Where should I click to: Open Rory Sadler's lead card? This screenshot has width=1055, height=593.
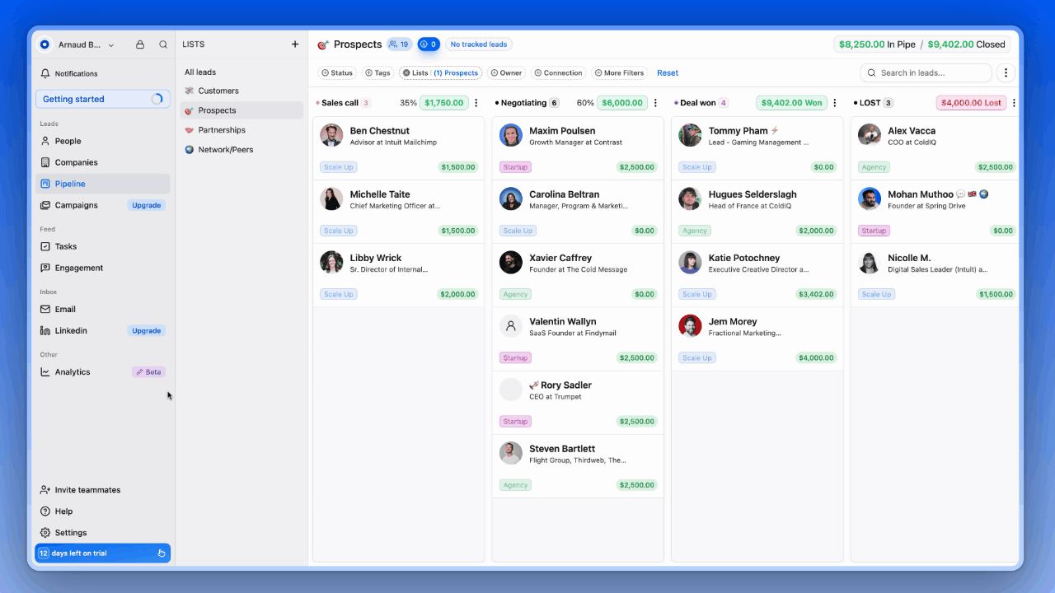(578, 403)
